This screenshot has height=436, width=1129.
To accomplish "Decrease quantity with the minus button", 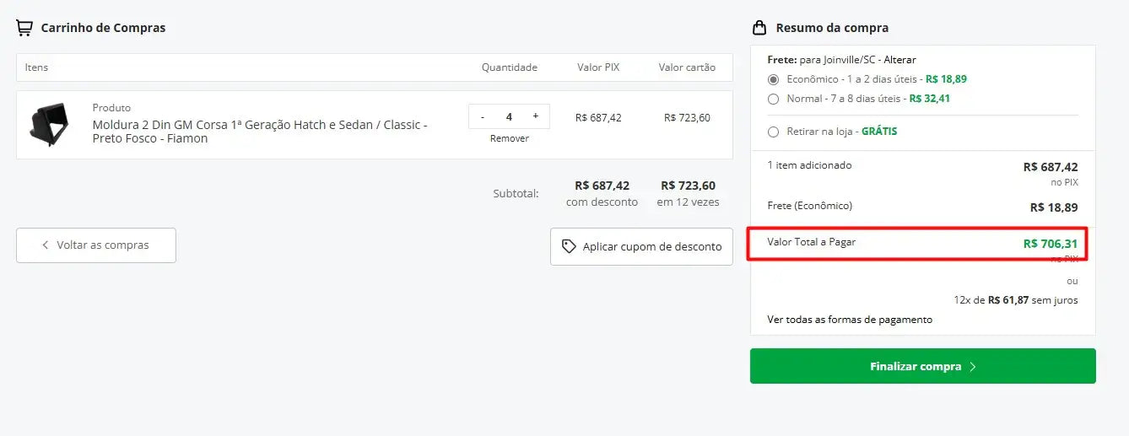I will (483, 116).
